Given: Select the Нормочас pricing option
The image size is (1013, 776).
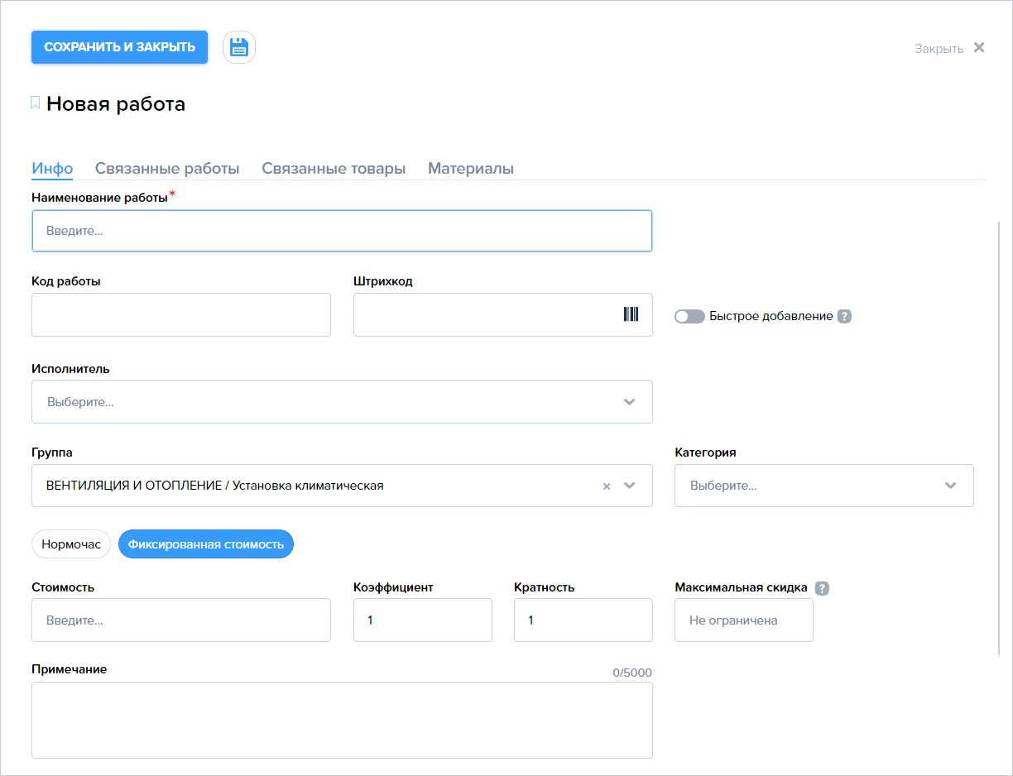Looking at the screenshot, I should [71, 544].
